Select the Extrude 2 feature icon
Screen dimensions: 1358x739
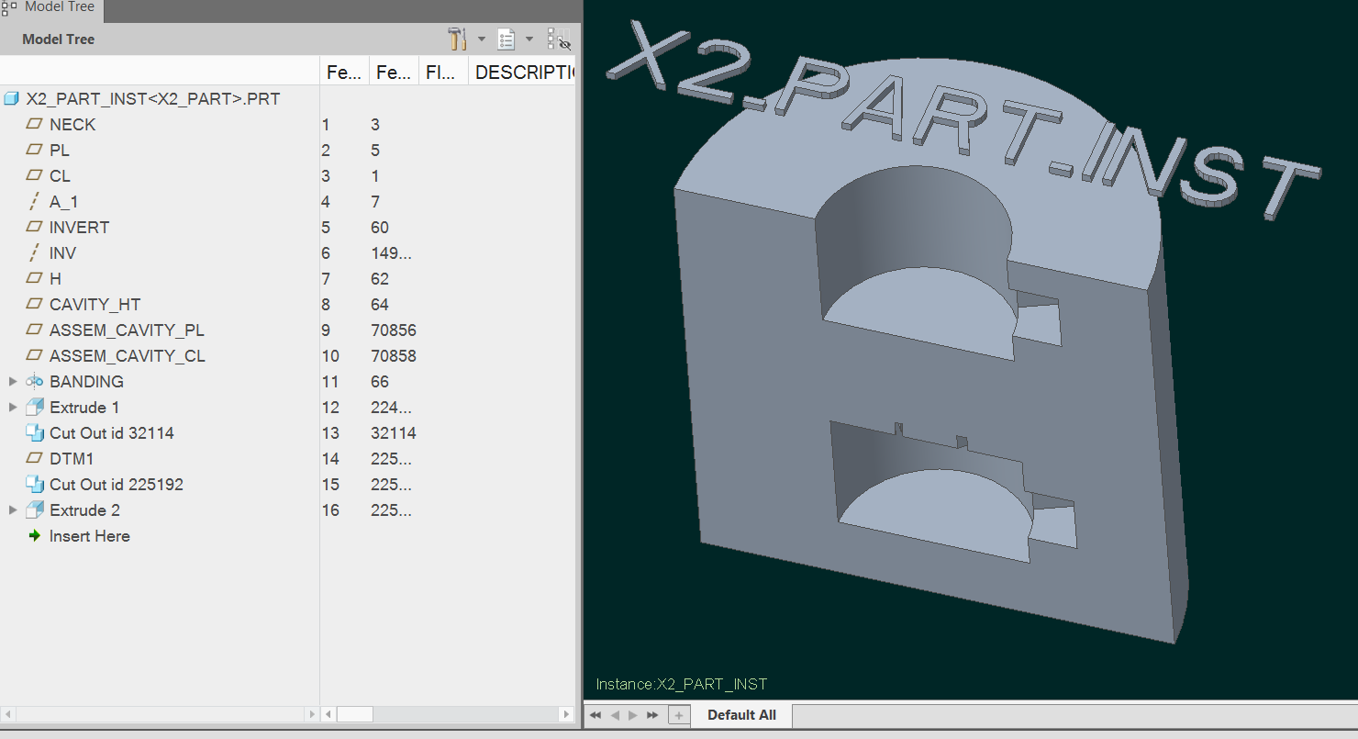[x=34, y=509]
